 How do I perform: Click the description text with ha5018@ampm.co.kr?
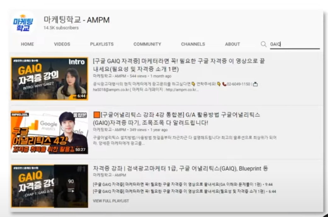(x=175, y=87)
